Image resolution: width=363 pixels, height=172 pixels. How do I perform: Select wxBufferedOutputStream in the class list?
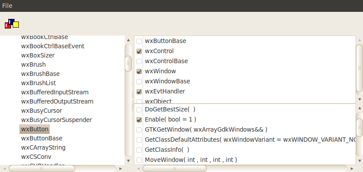click(x=57, y=101)
